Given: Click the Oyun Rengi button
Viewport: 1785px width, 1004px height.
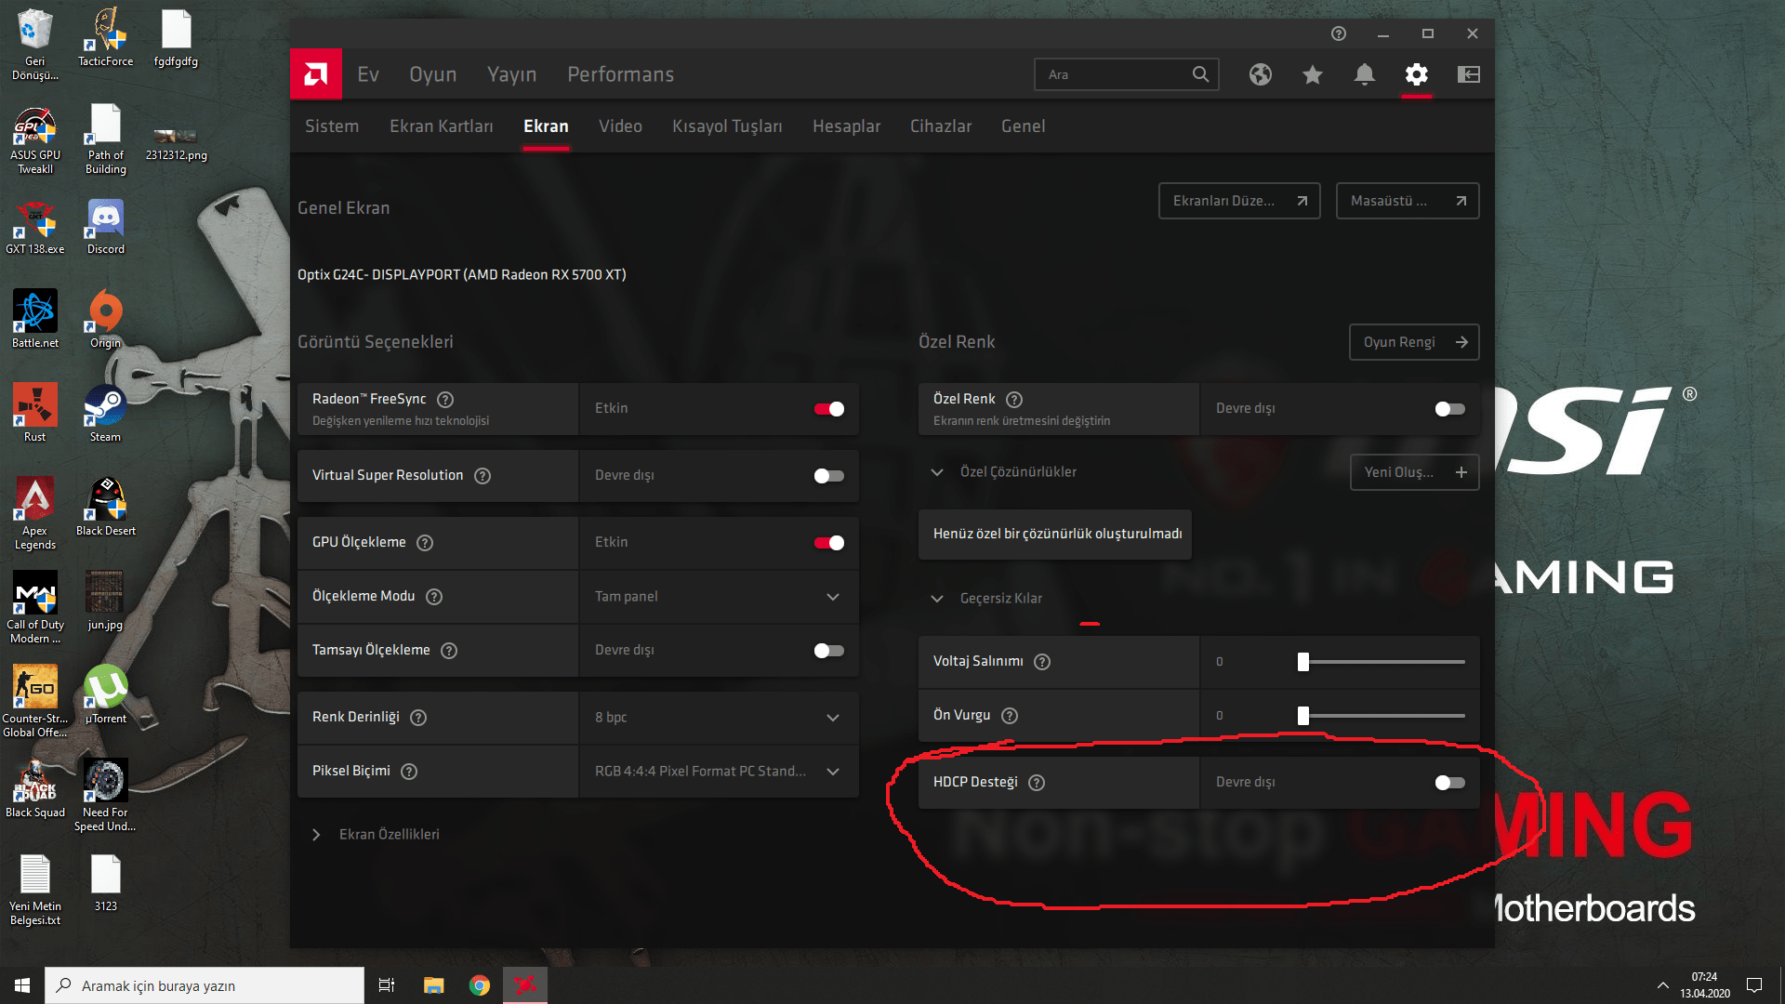Looking at the screenshot, I should tap(1413, 342).
